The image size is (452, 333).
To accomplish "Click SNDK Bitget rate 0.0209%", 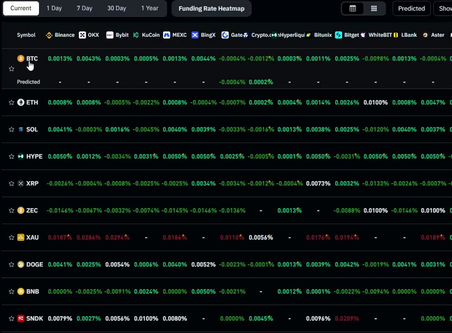I will pos(347,319).
